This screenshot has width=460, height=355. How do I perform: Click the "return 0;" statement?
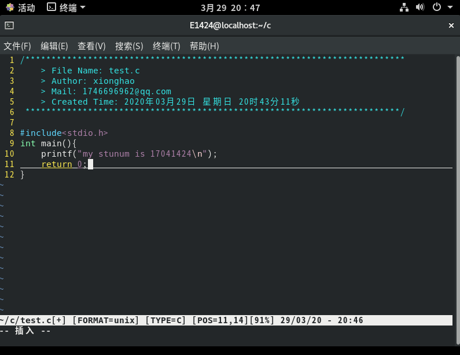tap(64, 164)
